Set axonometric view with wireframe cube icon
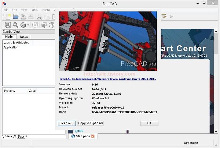 [x=35, y=25]
